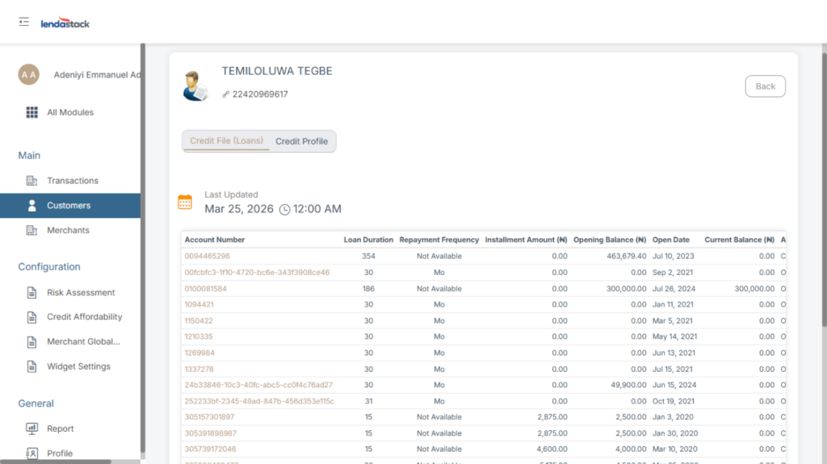827x464 pixels.
Task: Click the lendastack logo
Action: click(x=65, y=23)
